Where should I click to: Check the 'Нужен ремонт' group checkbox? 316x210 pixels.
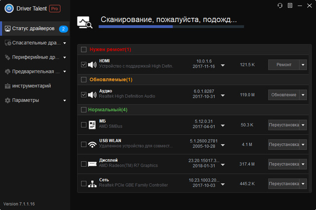coord(83,50)
